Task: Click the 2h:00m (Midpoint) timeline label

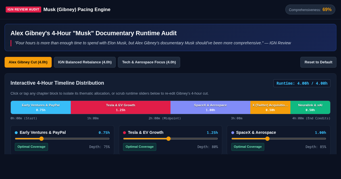Action: [165, 118]
